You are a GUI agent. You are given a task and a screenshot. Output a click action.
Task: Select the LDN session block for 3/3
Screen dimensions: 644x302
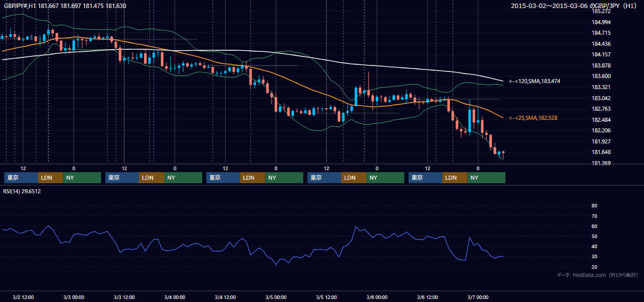click(x=152, y=178)
